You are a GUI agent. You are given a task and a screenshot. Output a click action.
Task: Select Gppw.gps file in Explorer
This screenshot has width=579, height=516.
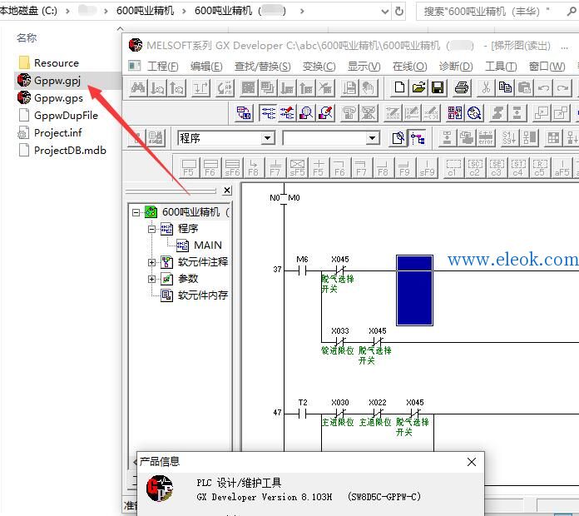click(58, 98)
